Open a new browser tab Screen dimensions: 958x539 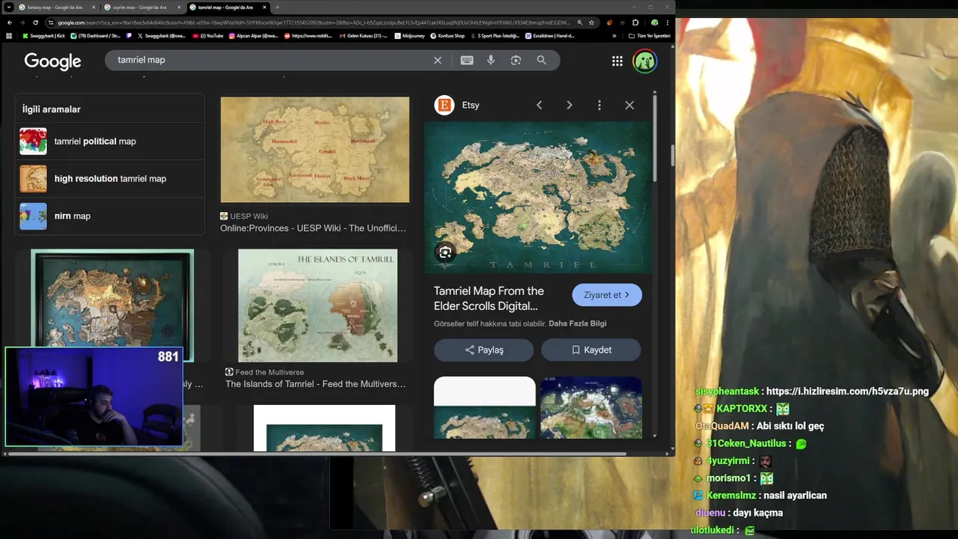point(277,7)
